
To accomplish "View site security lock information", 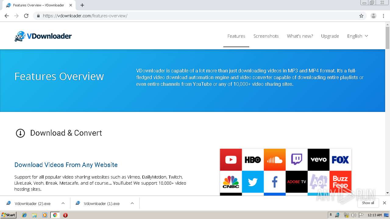I will coord(38,16).
